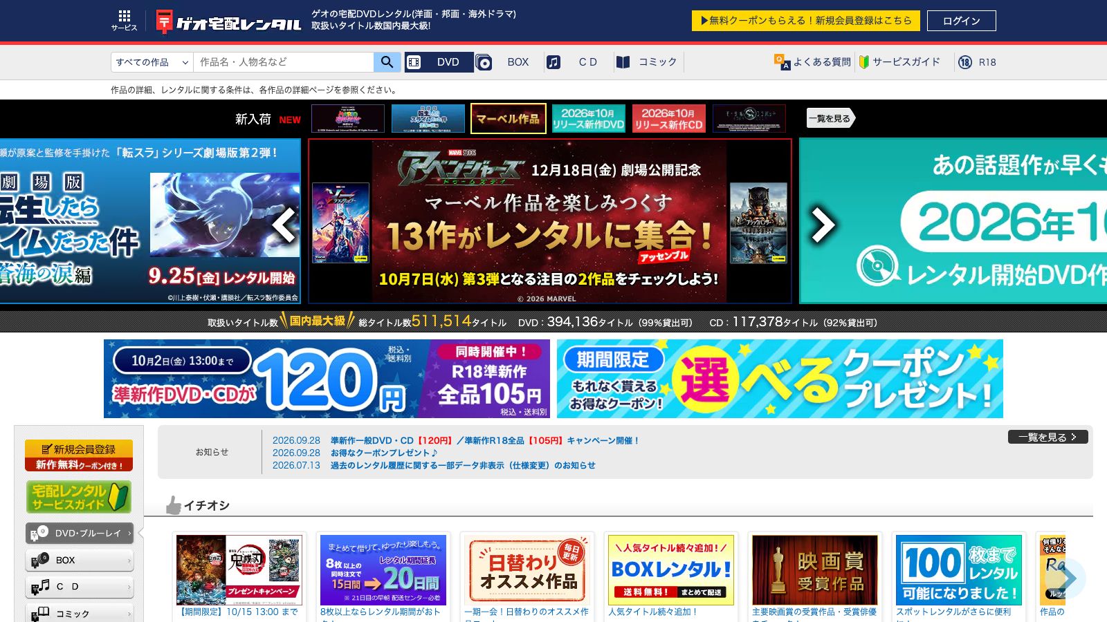
Task: Click 人気タイトル続々追加！ caption
Action: [x=653, y=612]
